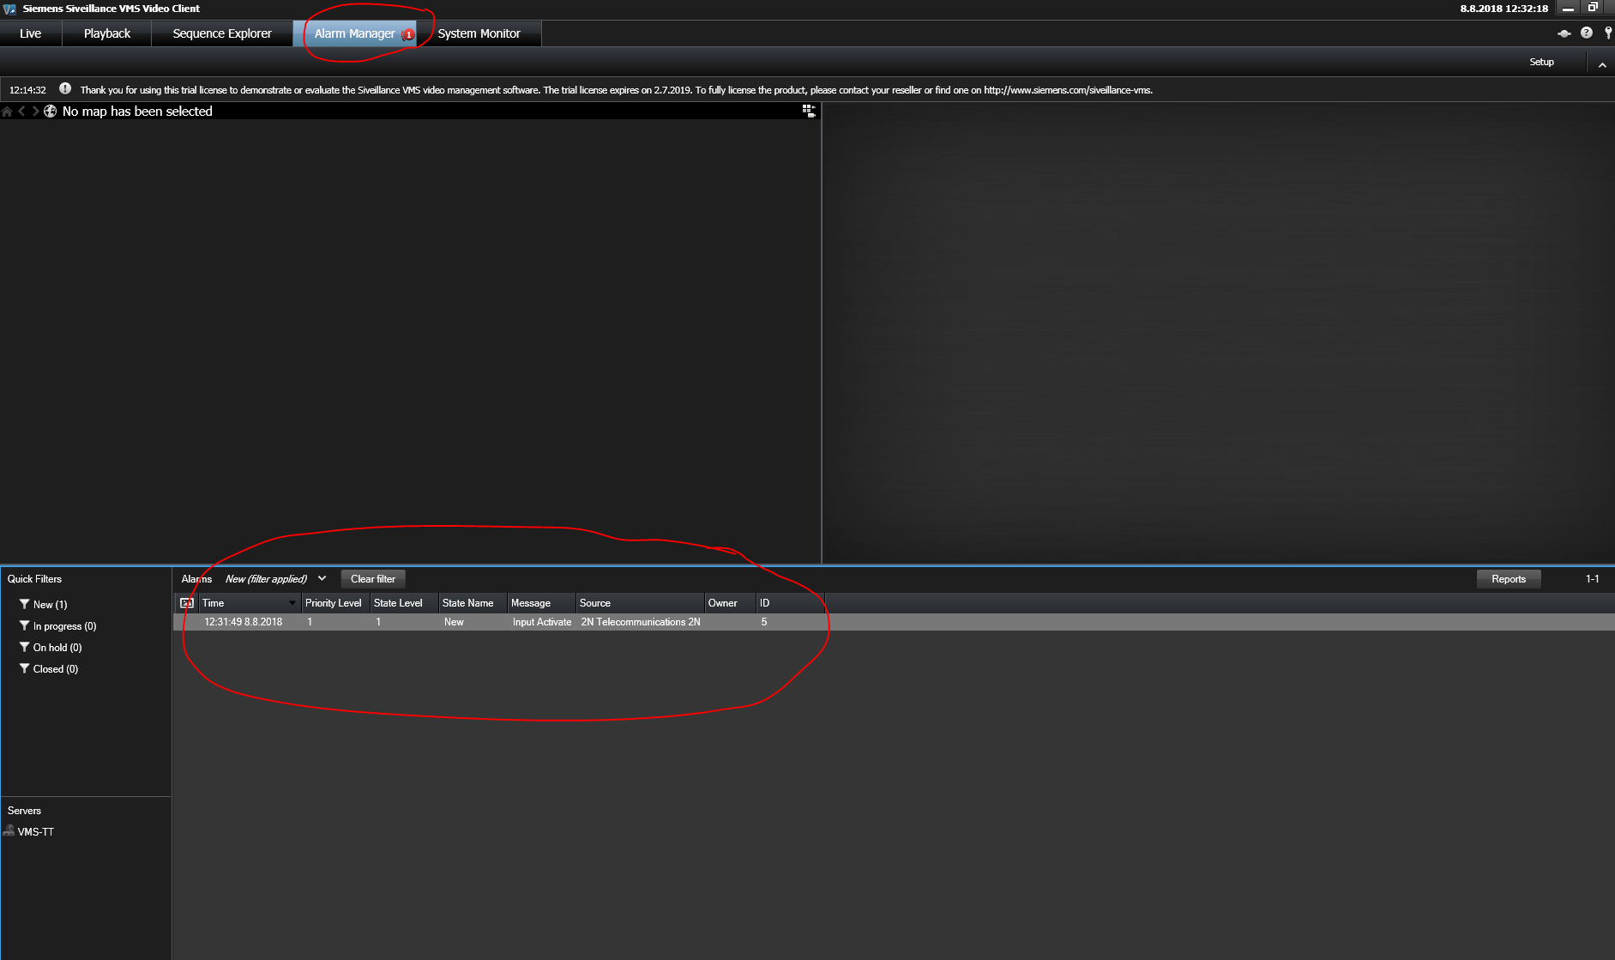Open the help question mark icon
1615x960 pixels.
tap(1587, 33)
